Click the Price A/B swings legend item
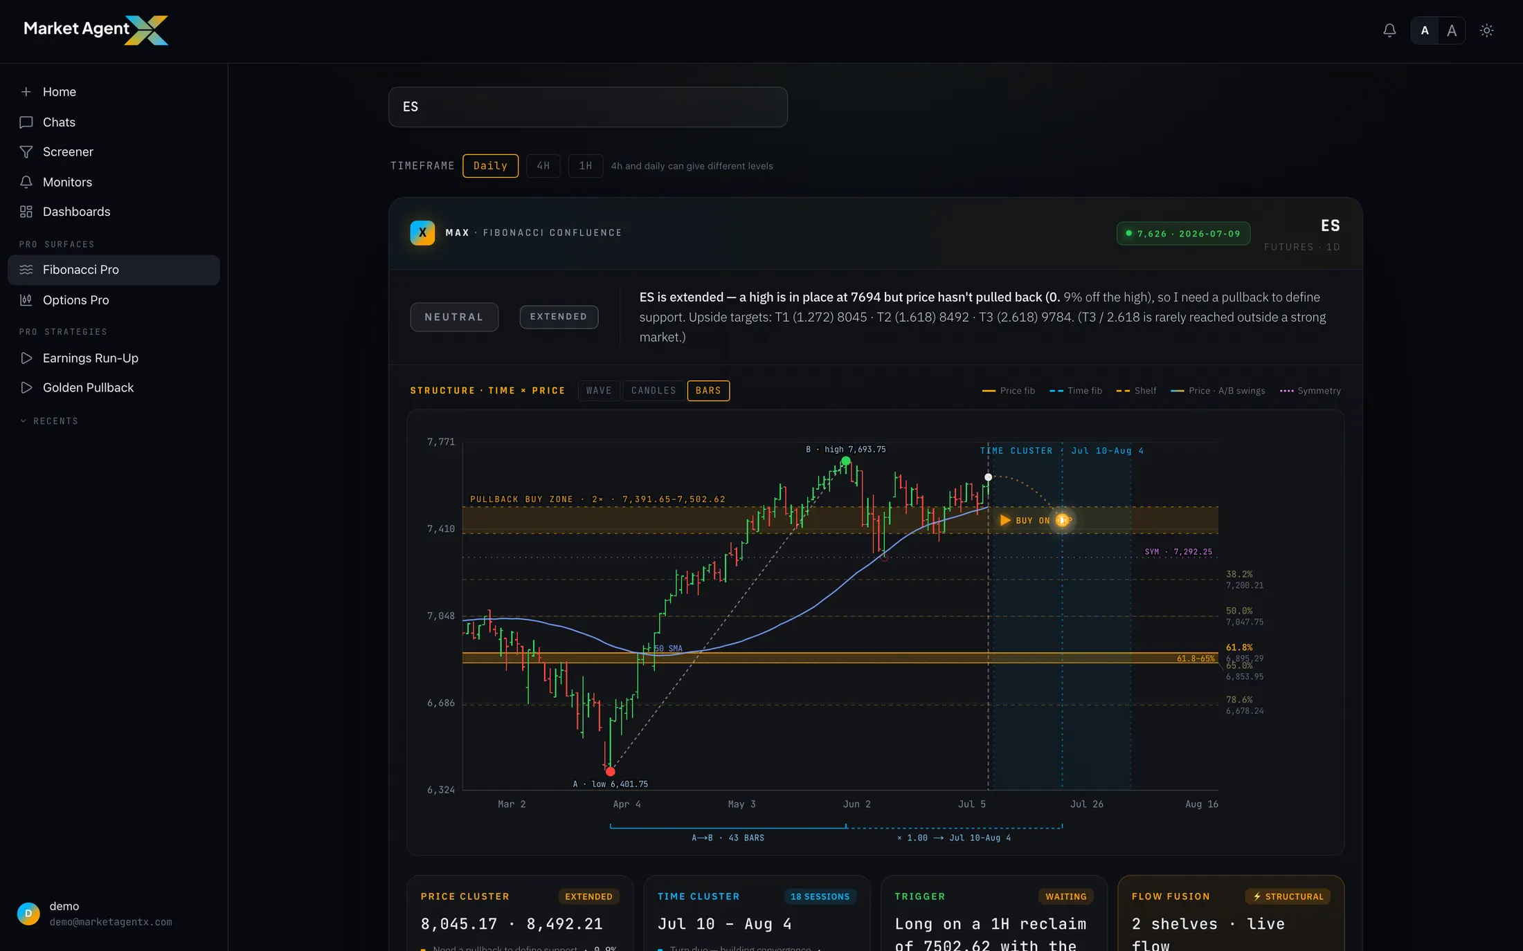 (1218, 391)
